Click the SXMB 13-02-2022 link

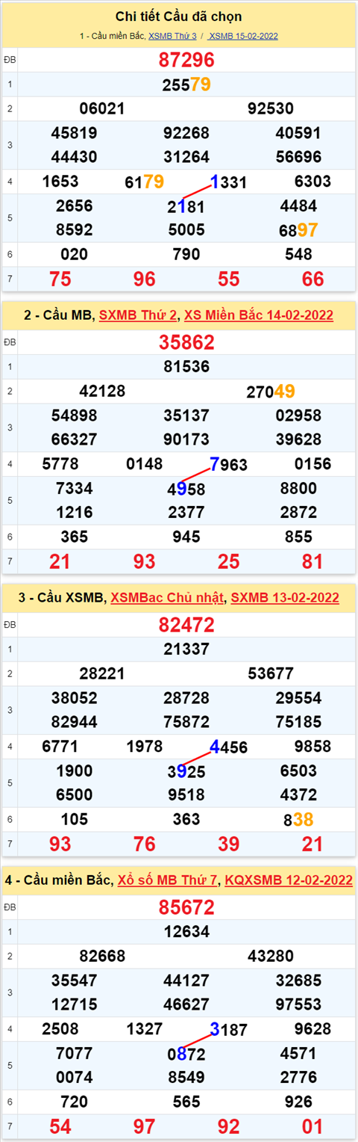pos(285,597)
